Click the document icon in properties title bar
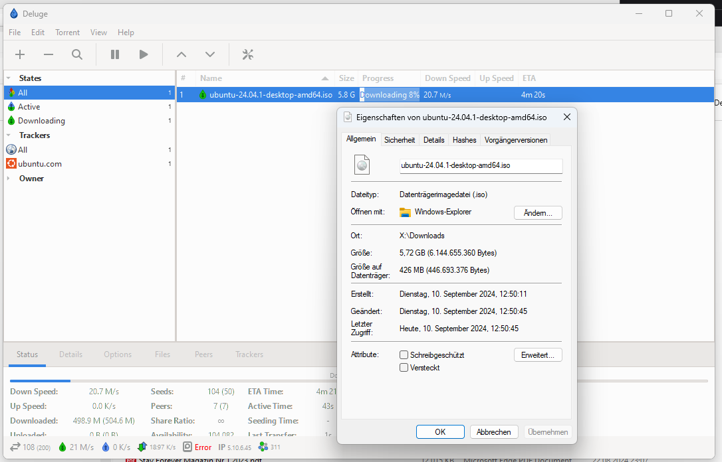 click(x=348, y=117)
